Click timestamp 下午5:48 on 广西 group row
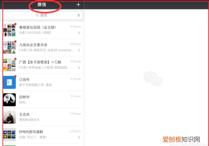The width and height of the screenshot is (209, 146). click(75, 61)
